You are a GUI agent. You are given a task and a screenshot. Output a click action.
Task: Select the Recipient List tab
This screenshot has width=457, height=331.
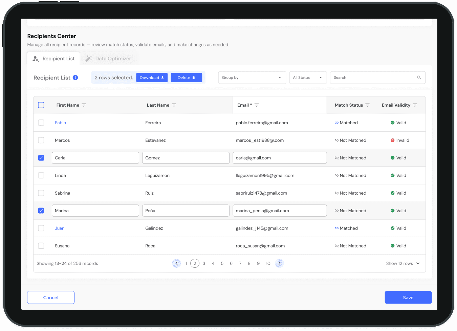53,59
